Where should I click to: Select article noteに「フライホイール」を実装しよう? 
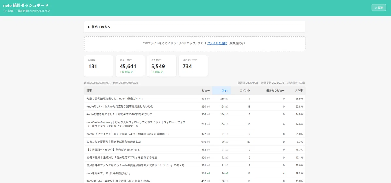point(128,134)
